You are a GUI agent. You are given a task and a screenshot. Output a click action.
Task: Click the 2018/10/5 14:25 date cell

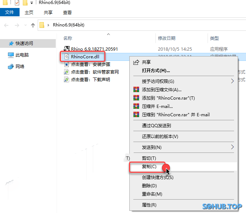pos(175,49)
